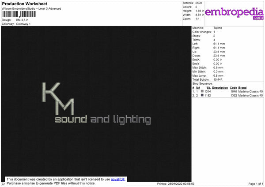Click the Description column header
Viewport: 265px width, 187px height.
tap(220, 88)
